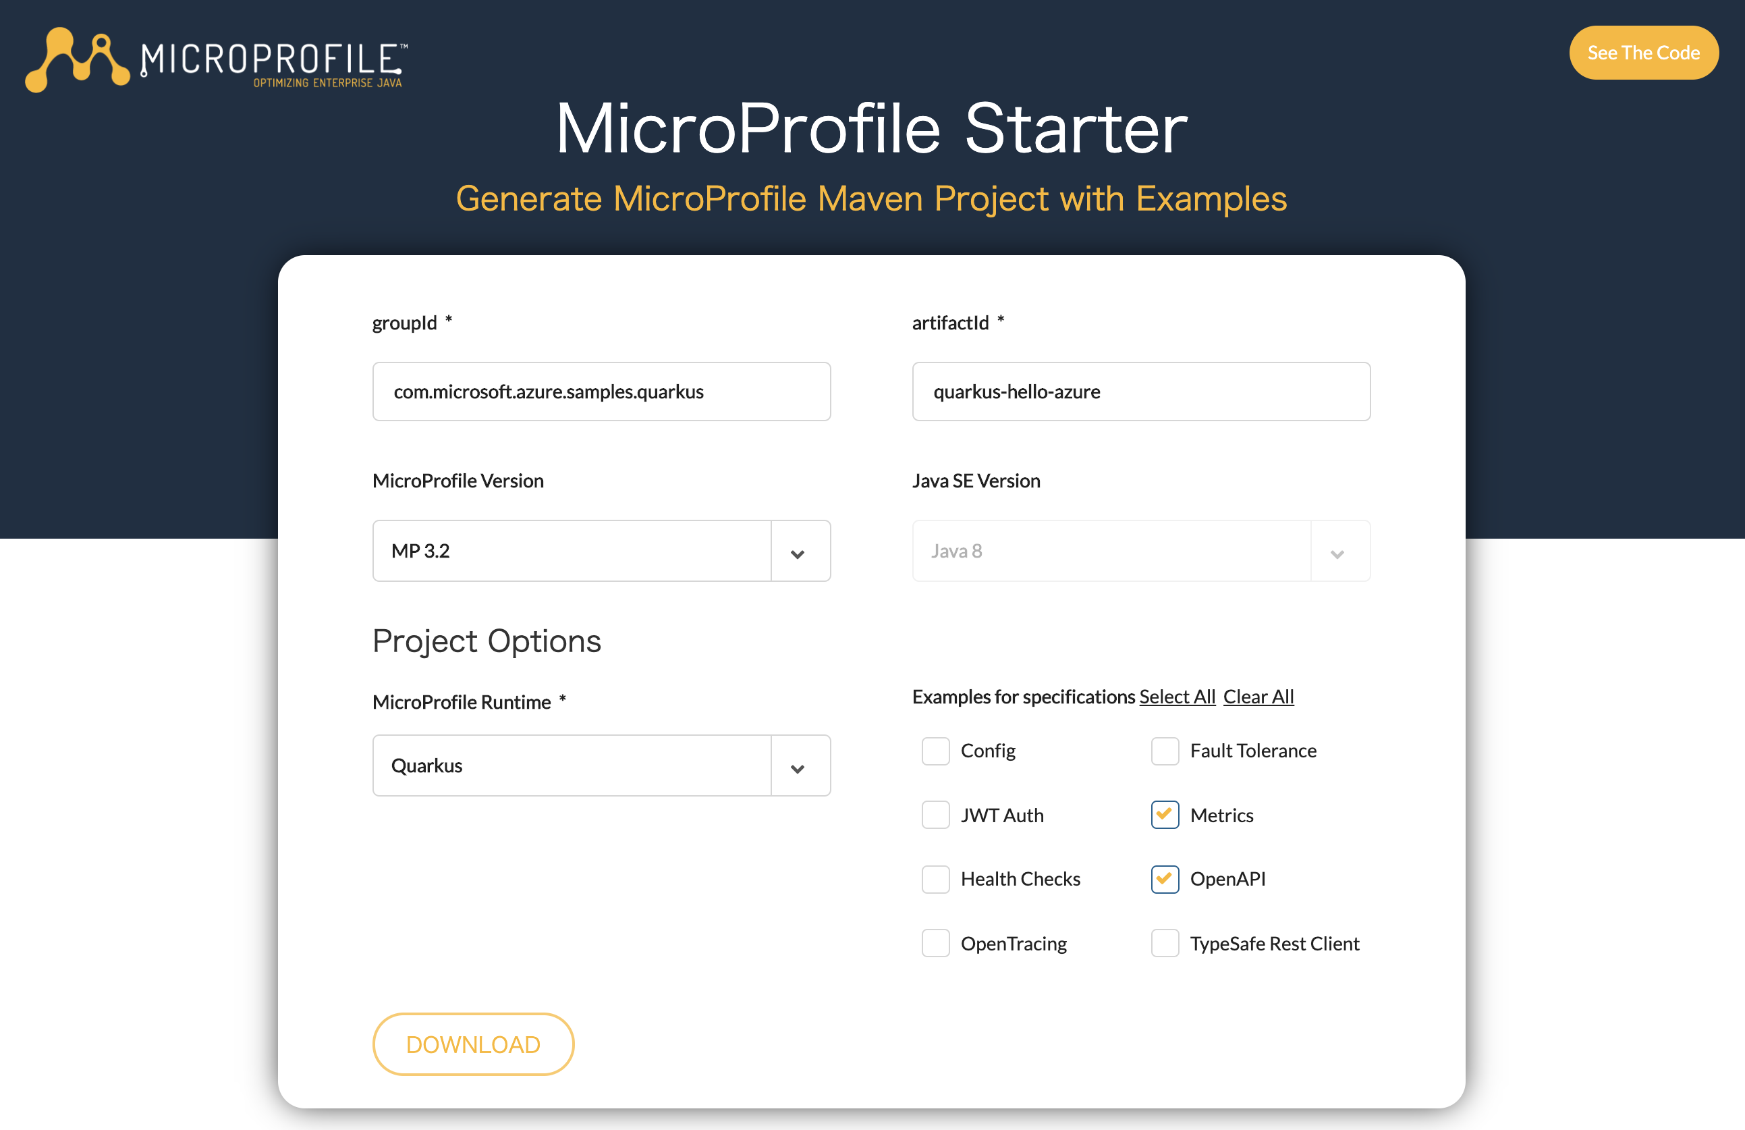Click the OpenAPI checkbox icon
Image resolution: width=1745 pixels, height=1130 pixels.
tap(1164, 878)
